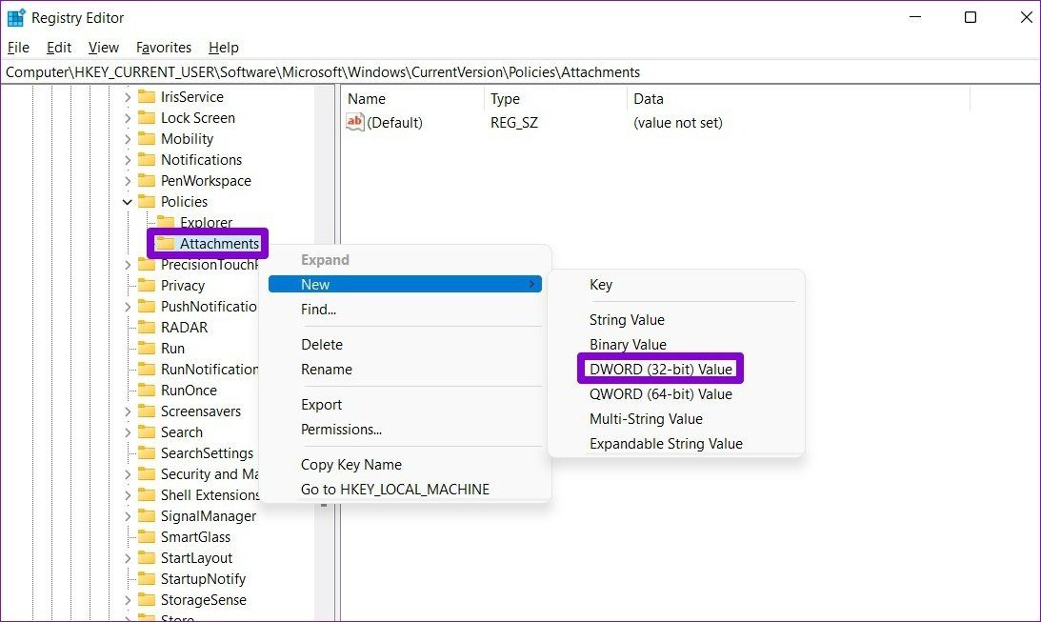Click the StorageSense folder icon
This screenshot has height=622, width=1041.
146,600
